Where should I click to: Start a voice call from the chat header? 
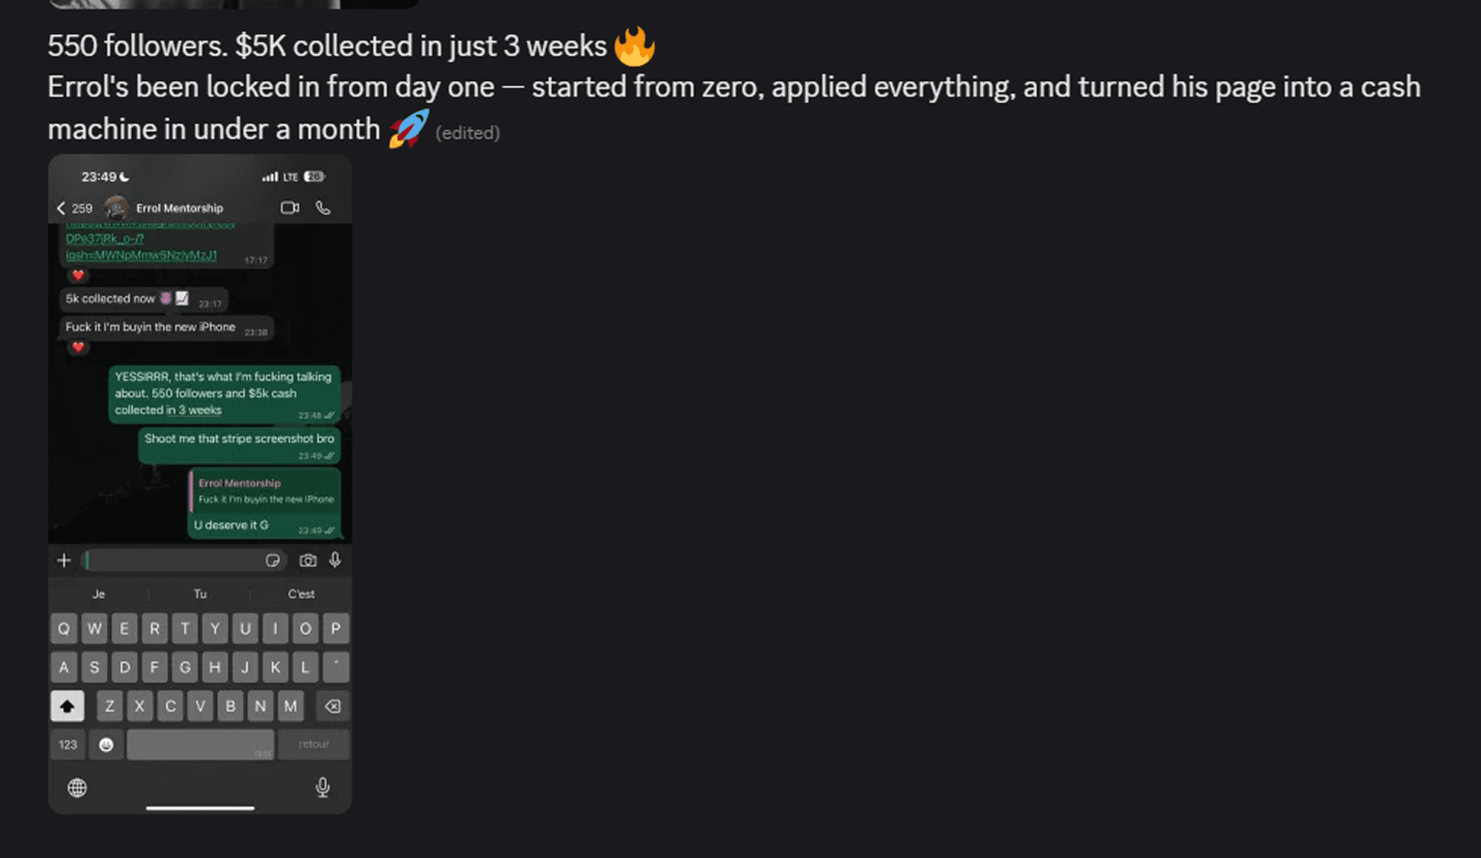(322, 208)
